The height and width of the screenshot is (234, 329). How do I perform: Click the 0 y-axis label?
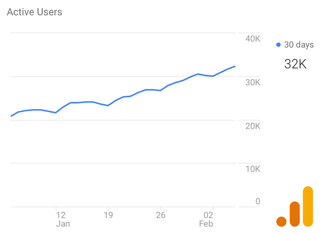point(258,201)
